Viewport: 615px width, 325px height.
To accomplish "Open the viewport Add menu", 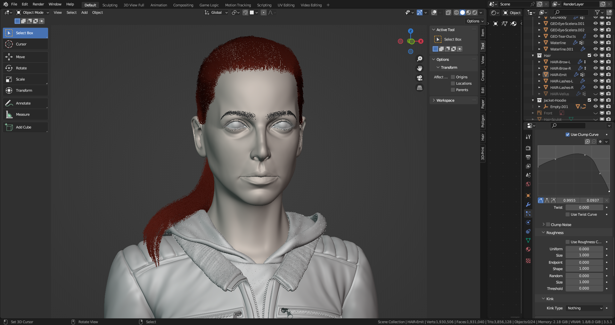I will [x=84, y=12].
